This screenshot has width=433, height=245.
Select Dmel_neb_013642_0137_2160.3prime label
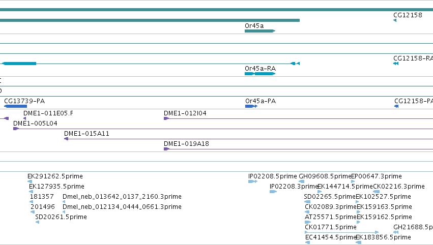(122, 197)
